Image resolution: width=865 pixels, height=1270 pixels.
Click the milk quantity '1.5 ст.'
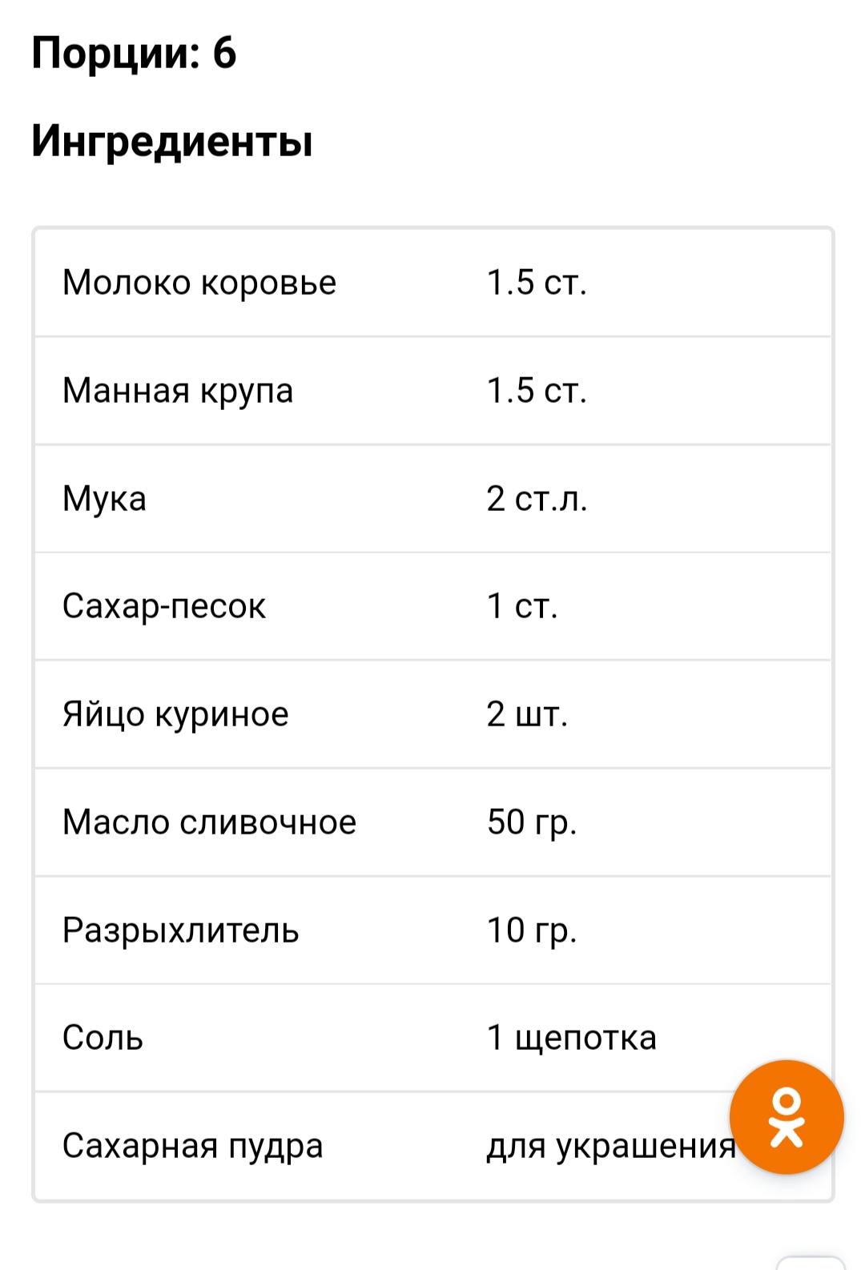(x=537, y=283)
